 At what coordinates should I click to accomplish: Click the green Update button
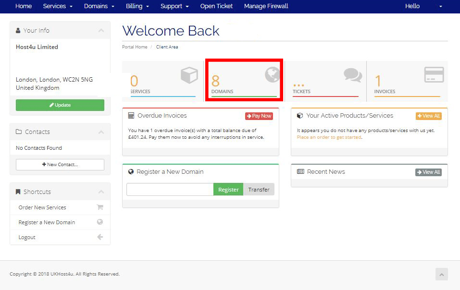(60, 105)
